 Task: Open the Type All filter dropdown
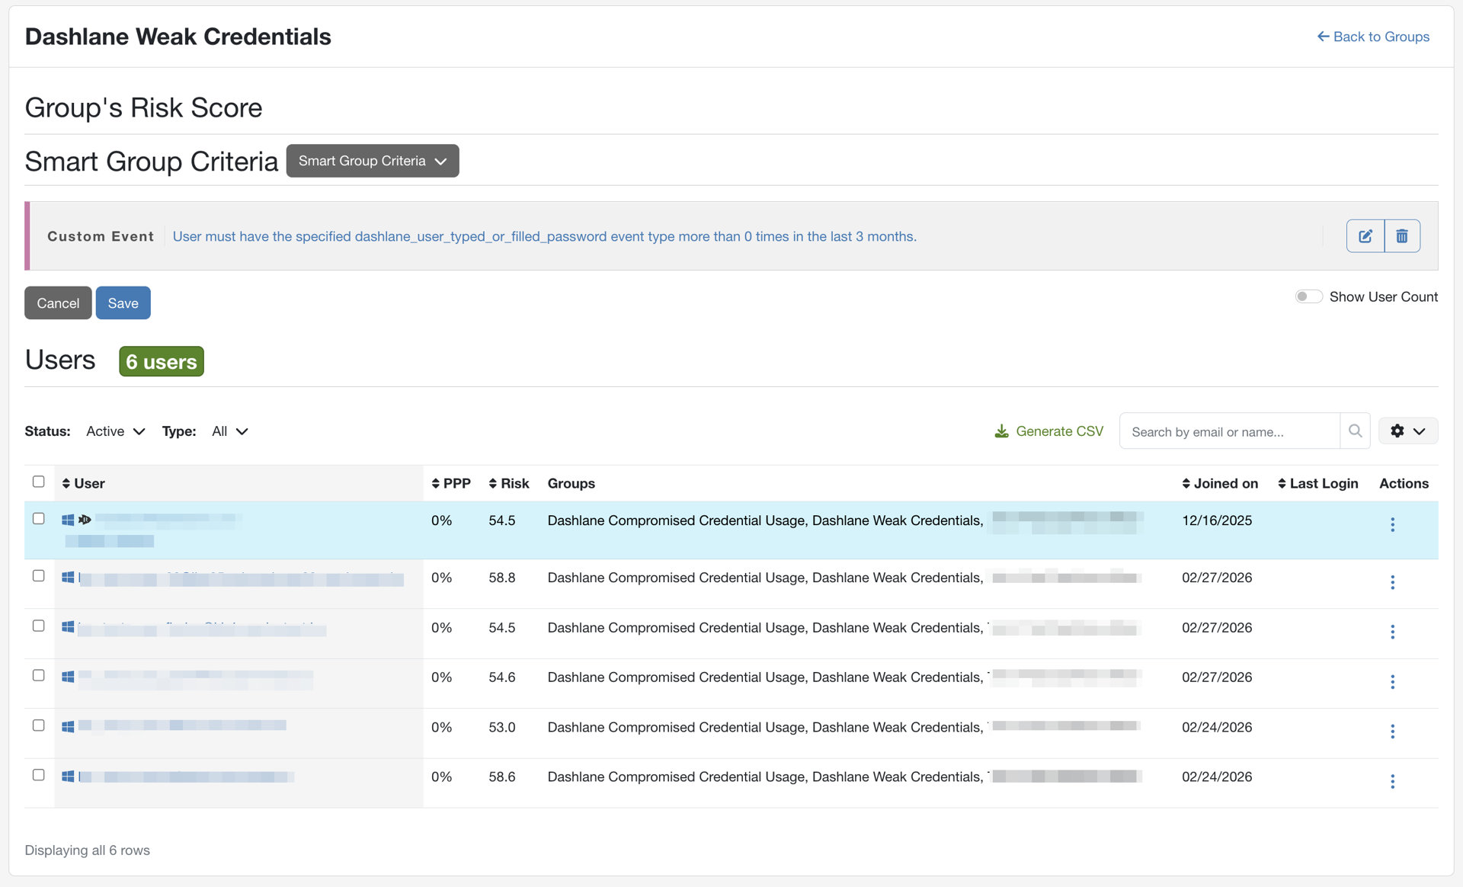[x=229, y=431]
